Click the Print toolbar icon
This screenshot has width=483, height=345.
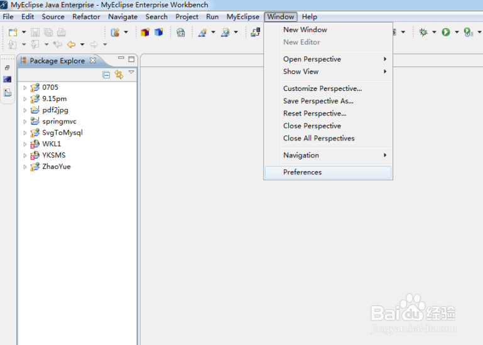click(62, 33)
